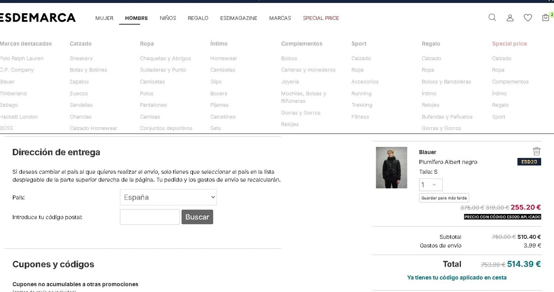
Task: Open Zuecos link
Action: [79, 93]
